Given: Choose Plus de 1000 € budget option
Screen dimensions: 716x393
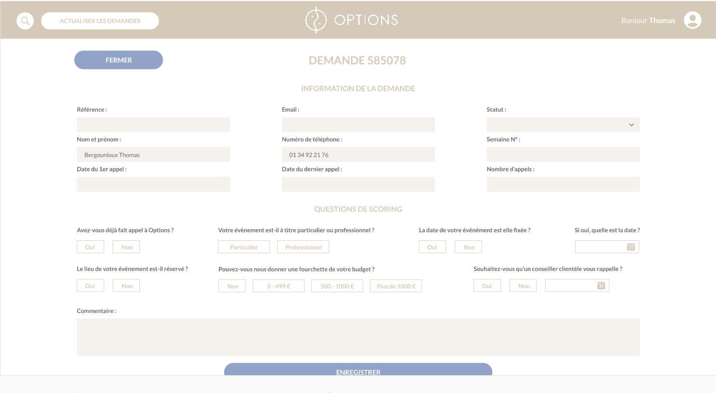Looking at the screenshot, I should 396,286.
